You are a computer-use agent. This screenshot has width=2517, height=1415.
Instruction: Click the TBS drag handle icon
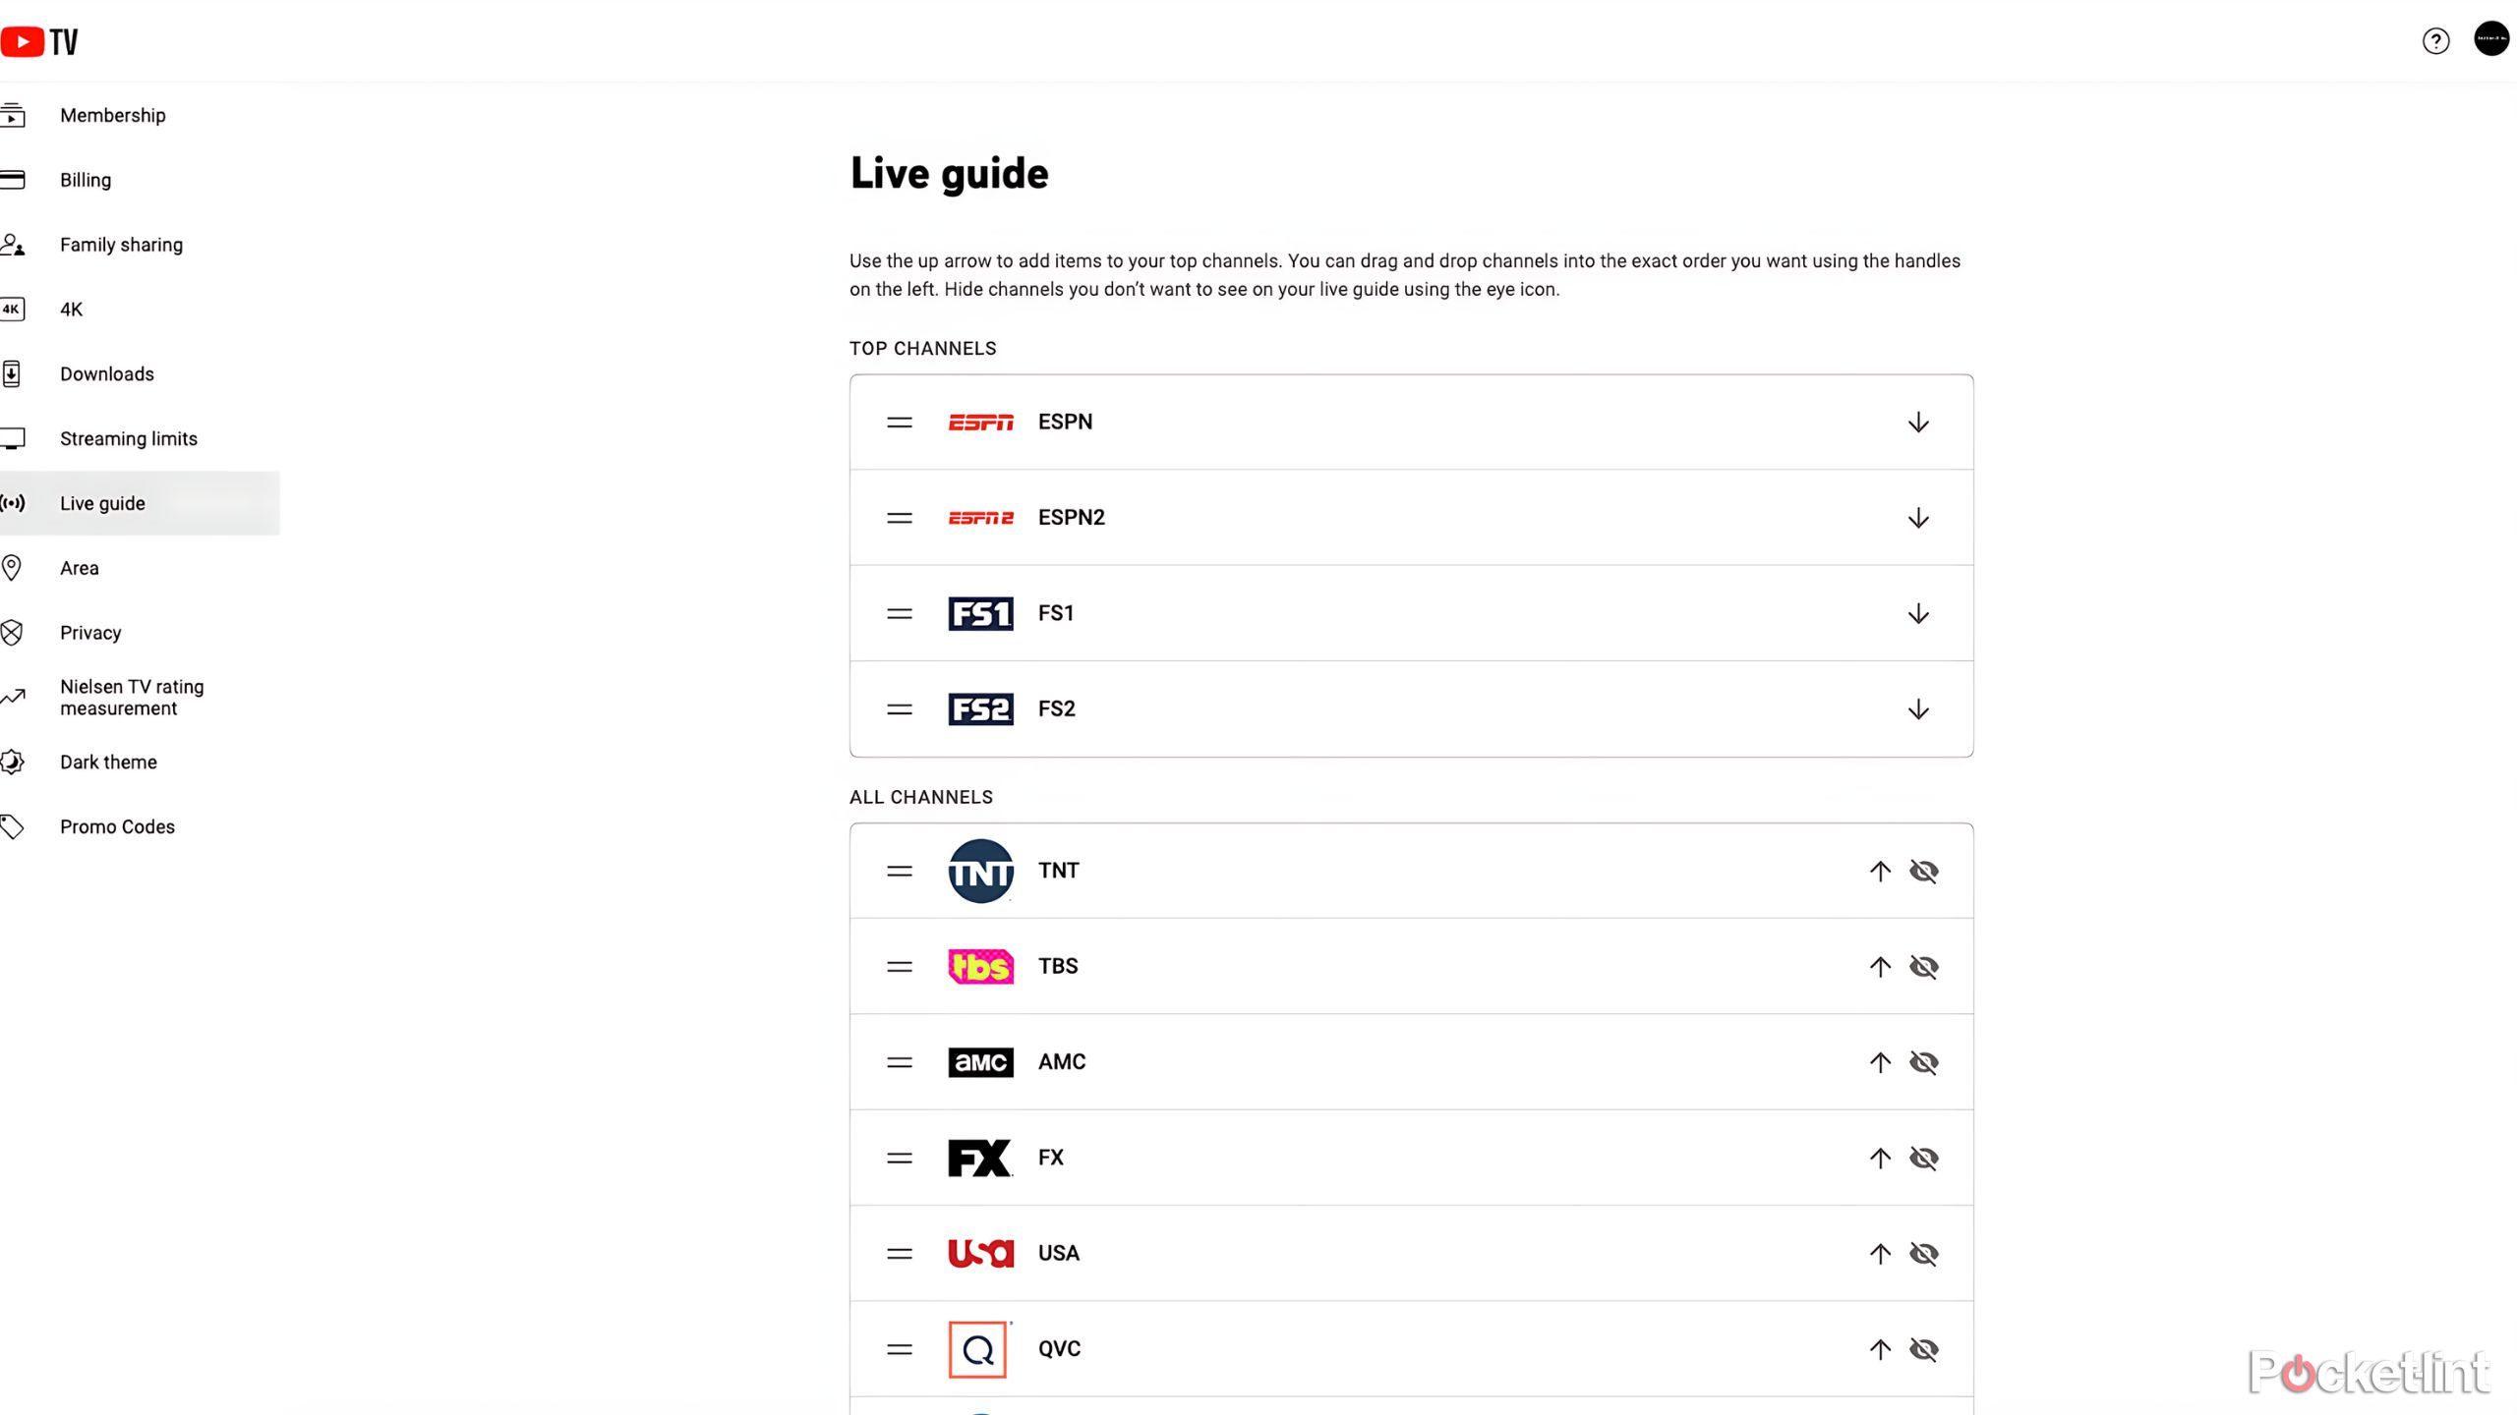click(x=899, y=966)
